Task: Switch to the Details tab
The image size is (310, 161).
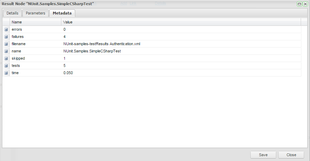Action: 12,13
